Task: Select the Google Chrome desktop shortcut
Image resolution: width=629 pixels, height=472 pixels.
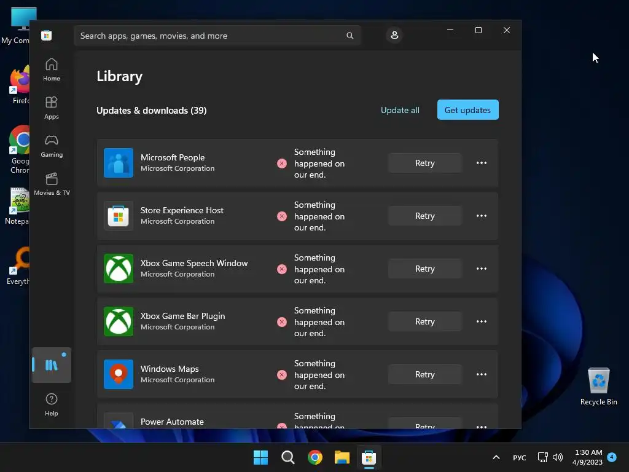Action: pyautogui.click(x=20, y=149)
